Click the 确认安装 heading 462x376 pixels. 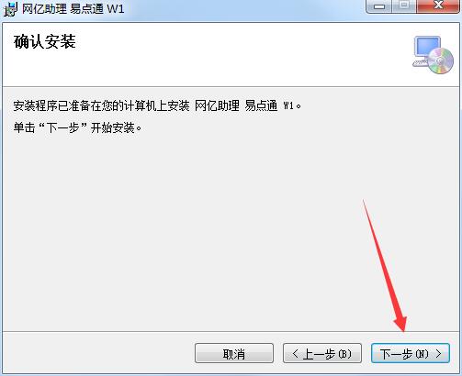coord(45,41)
